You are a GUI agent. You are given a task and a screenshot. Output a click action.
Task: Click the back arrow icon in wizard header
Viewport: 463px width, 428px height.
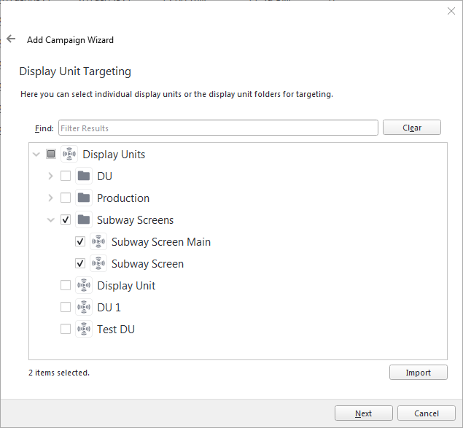pyautogui.click(x=11, y=39)
